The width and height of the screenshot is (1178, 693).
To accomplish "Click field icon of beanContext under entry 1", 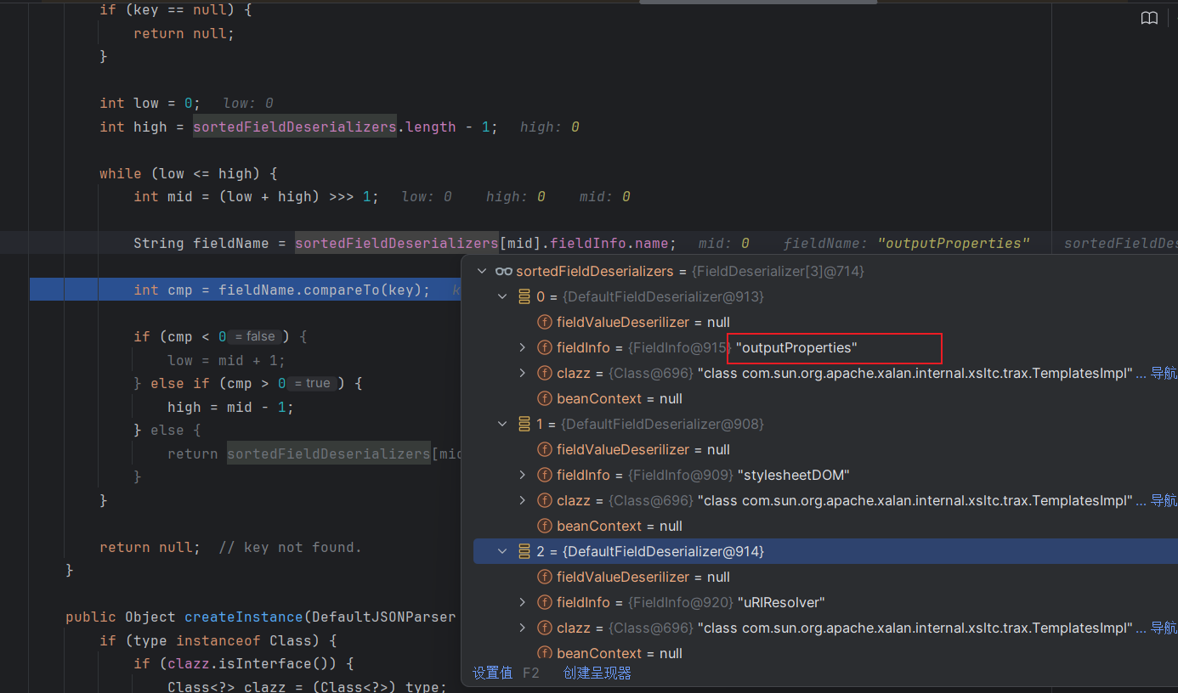I will pyautogui.click(x=545, y=526).
